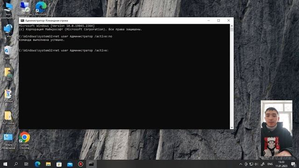
Task: Click the Command Prompt scrollbar up arrow
Action: [x=232, y=26]
